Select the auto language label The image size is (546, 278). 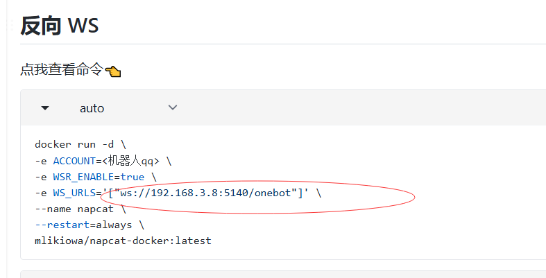(92, 108)
